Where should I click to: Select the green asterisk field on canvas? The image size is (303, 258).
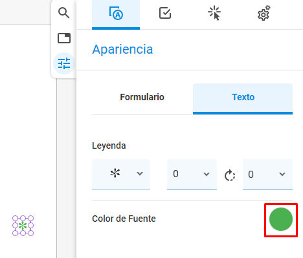(23, 226)
